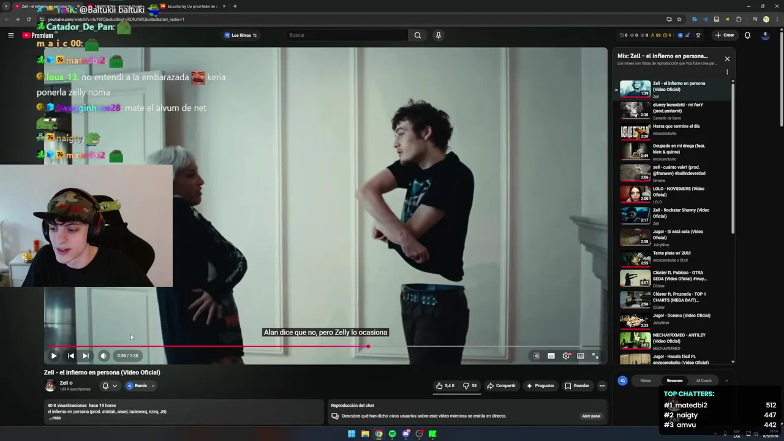The image size is (784, 441).
Task: Close the Mix playlist panel
Action: coord(727,59)
